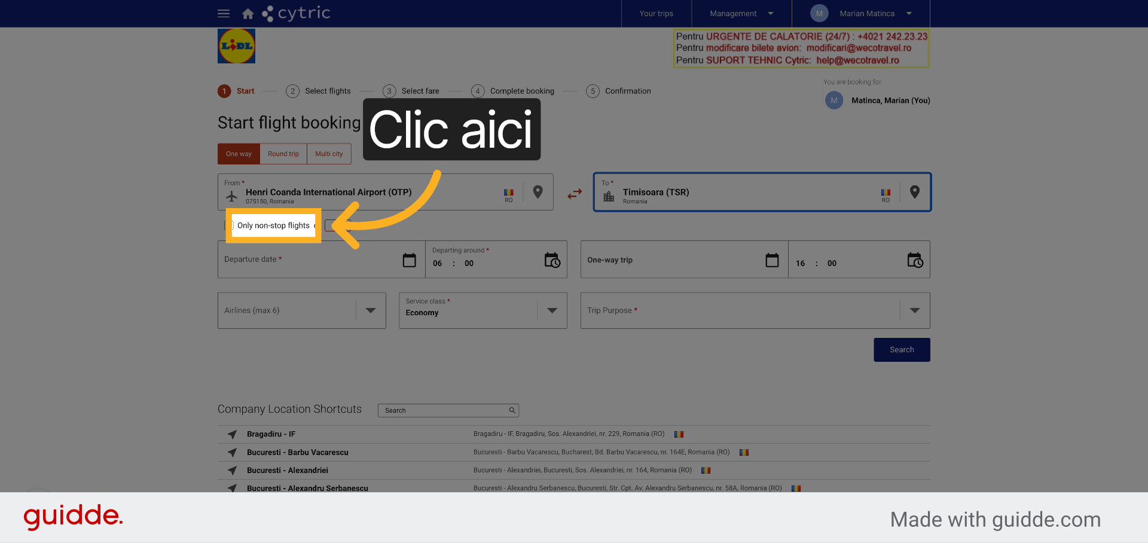Open map pin for From field
The width and height of the screenshot is (1148, 543).
pos(538,192)
